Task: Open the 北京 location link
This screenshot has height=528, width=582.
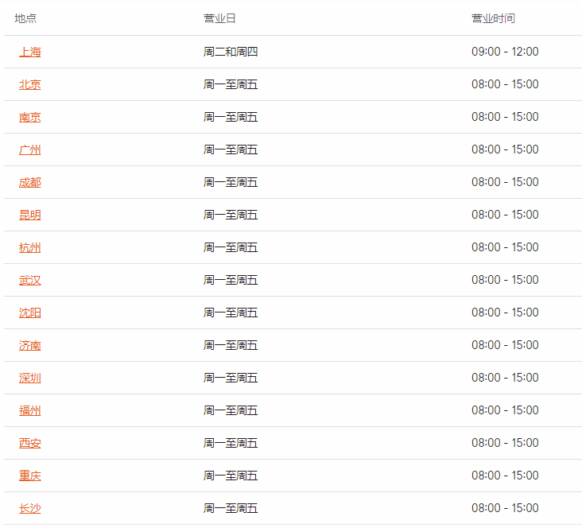Action: (29, 84)
